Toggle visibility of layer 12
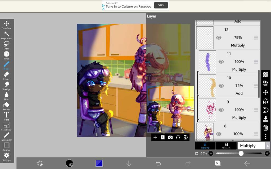The image size is (271, 169). tap(219, 37)
